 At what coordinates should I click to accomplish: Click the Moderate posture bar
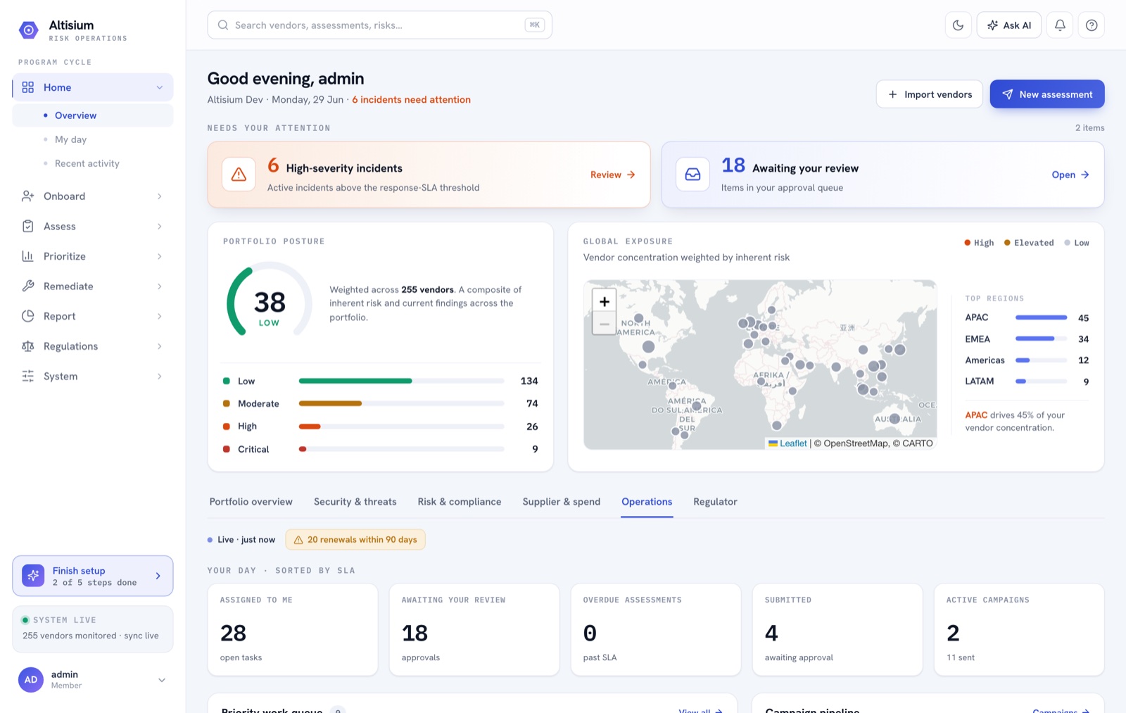(401, 403)
